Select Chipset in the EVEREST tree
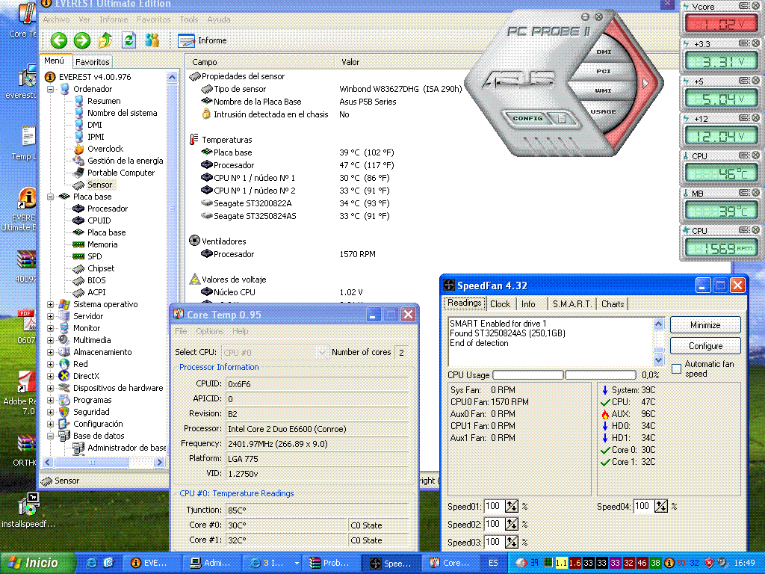Screen dimensions: 765x574 click(101, 268)
